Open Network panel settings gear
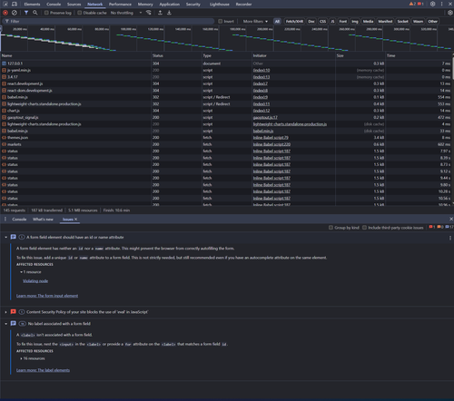454x401 pixels. click(x=450, y=13)
